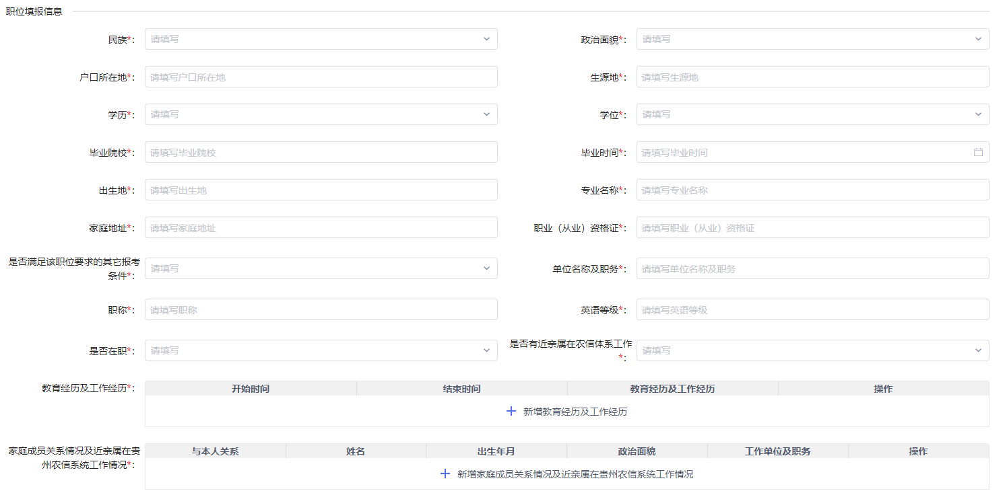Click the calendar icon in 毕业时间 field
The height and width of the screenshot is (493, 1007).
point(978,152)
